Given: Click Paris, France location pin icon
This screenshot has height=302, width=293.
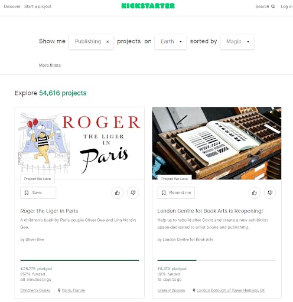Looking at the screenshot, I should [x=59, y=290].
